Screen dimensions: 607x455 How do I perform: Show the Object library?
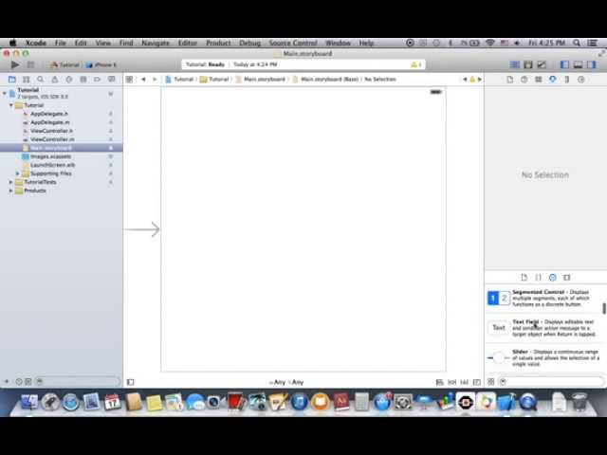(x=552, y=278)
